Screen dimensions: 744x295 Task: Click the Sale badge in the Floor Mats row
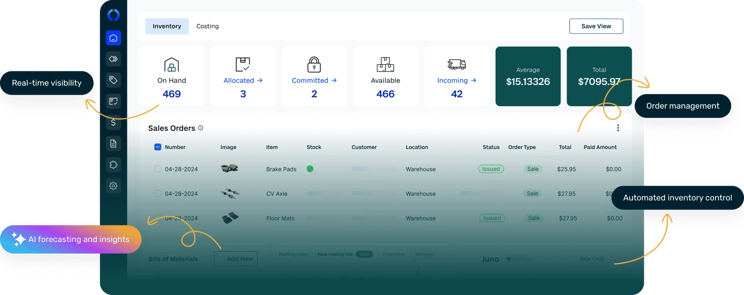tap(534, 218)
